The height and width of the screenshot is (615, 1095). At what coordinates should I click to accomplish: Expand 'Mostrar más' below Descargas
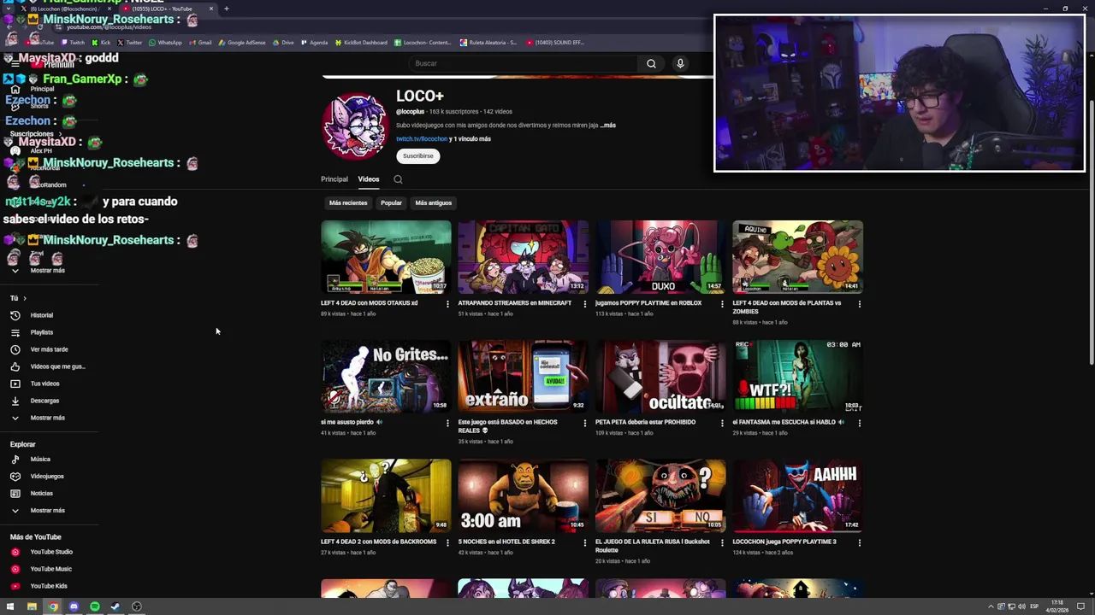[47, 418]
